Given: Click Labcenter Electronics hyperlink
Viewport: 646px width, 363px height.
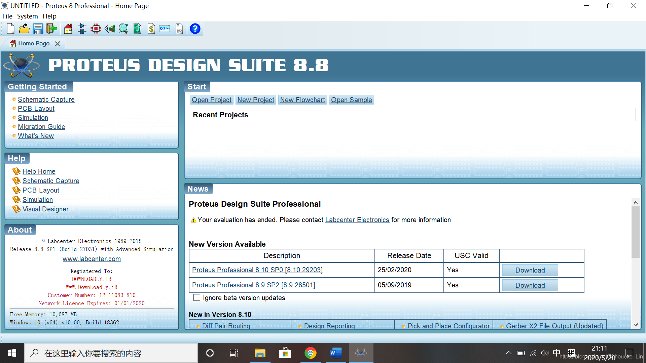Looking at the screenshot, I should point(357,220).
